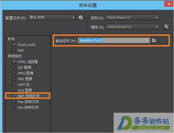Enable JPEG 图像 checkbox
The width and height of the screenshot is (174, 133).
tap(14, 73)
